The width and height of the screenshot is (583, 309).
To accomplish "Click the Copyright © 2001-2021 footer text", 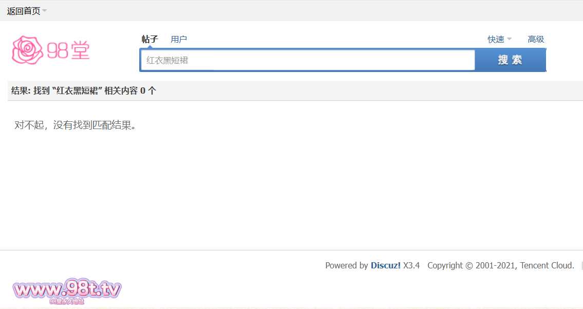I will pyautogui.click(x=472, y=265).
